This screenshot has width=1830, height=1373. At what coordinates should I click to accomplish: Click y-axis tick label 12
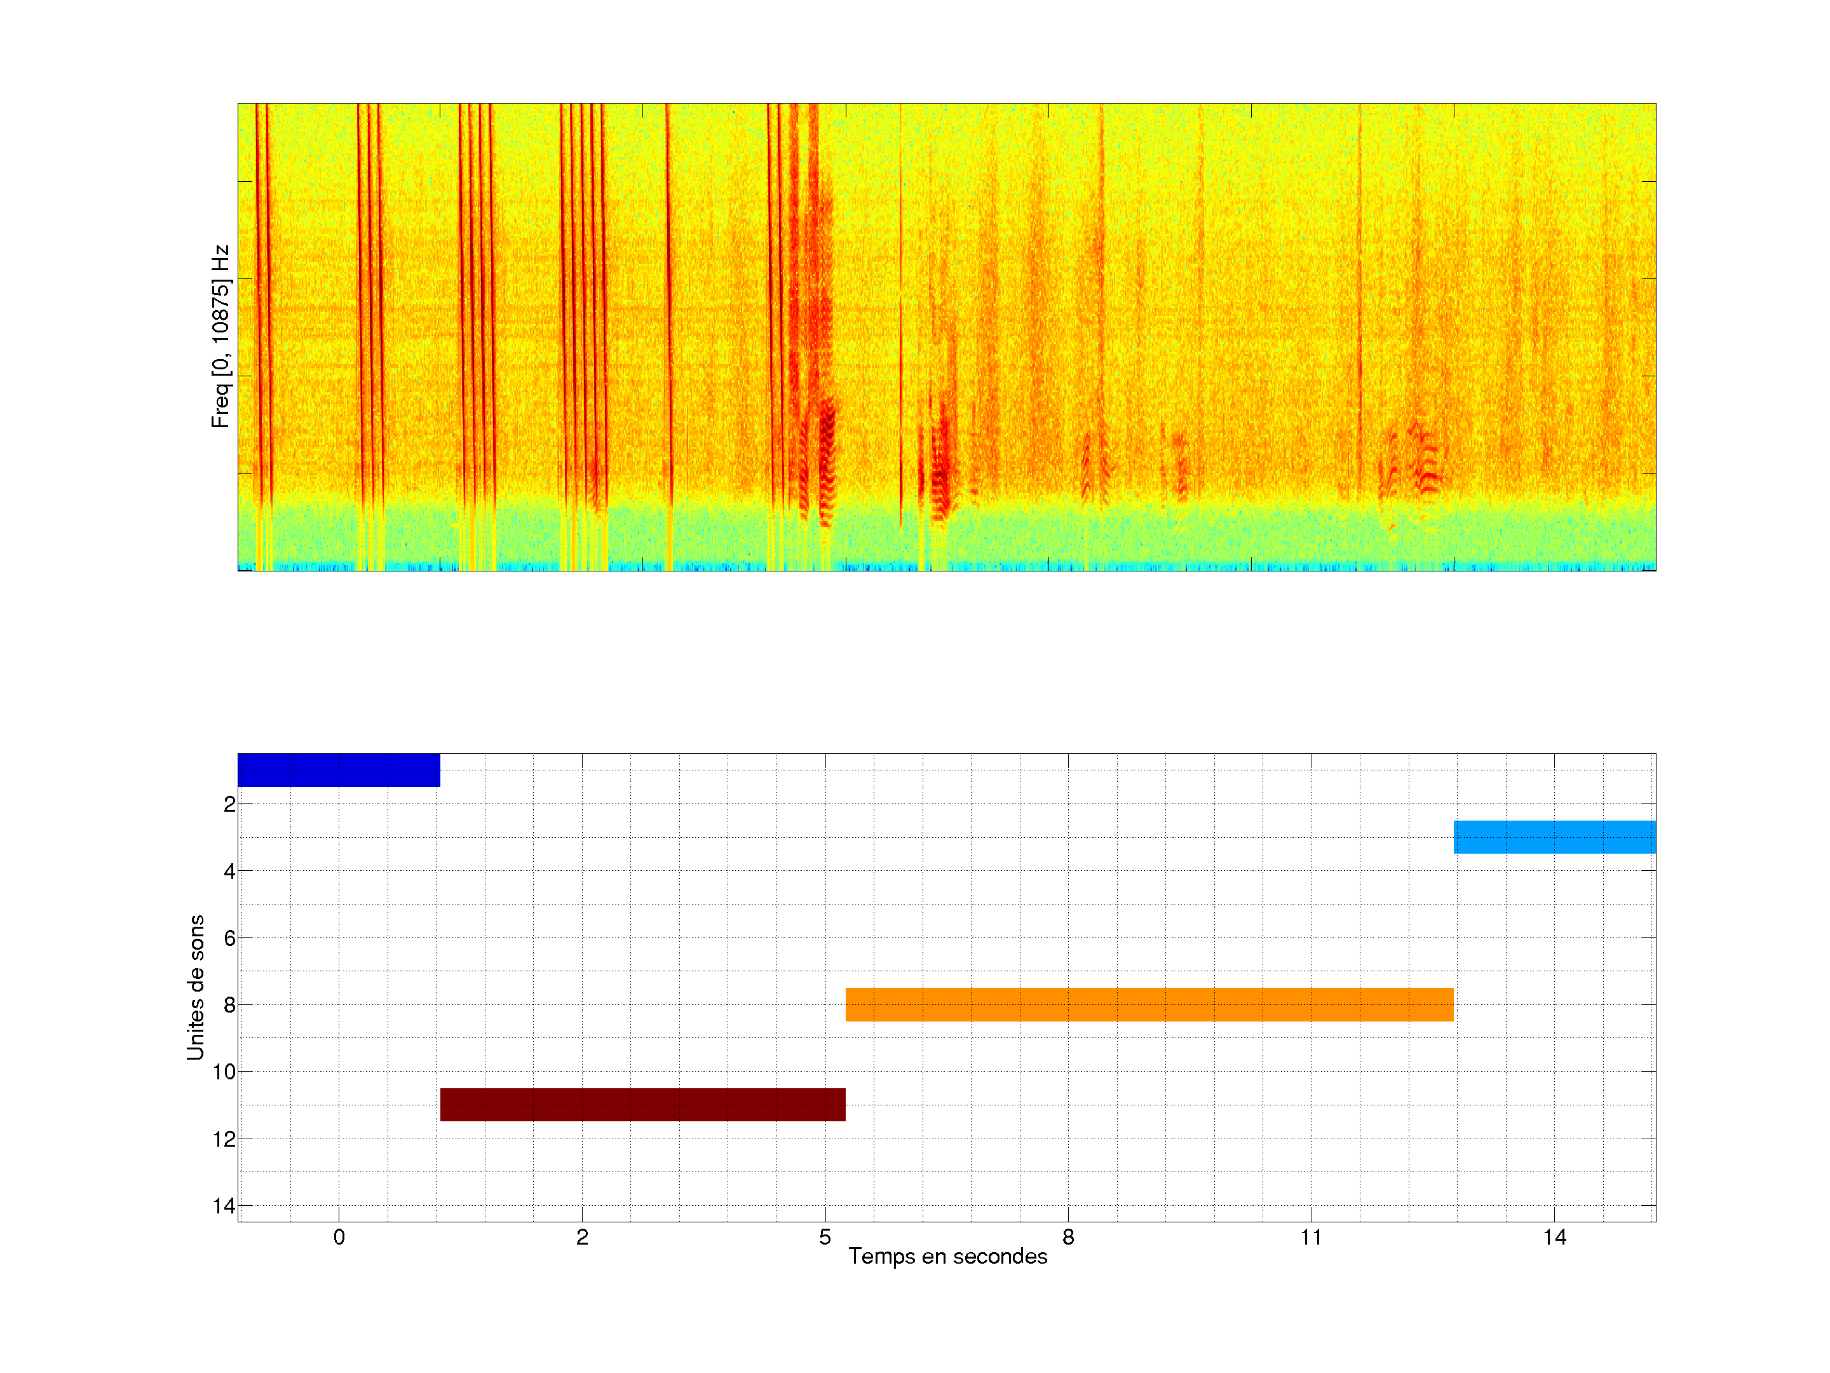click(224, 1139)
